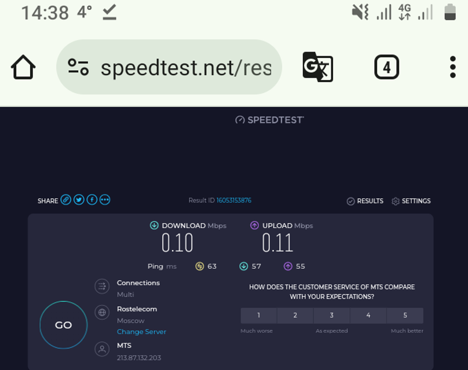Click the Change Server link
This screenshot has height=370, width=468.
pos(141,332)
